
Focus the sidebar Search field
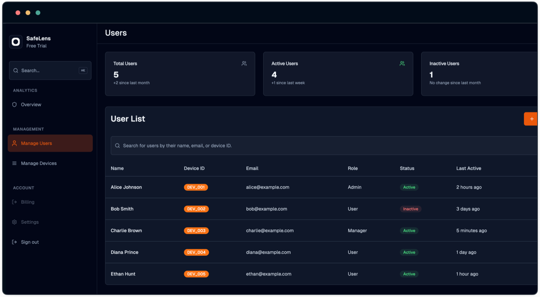[50, 71]
